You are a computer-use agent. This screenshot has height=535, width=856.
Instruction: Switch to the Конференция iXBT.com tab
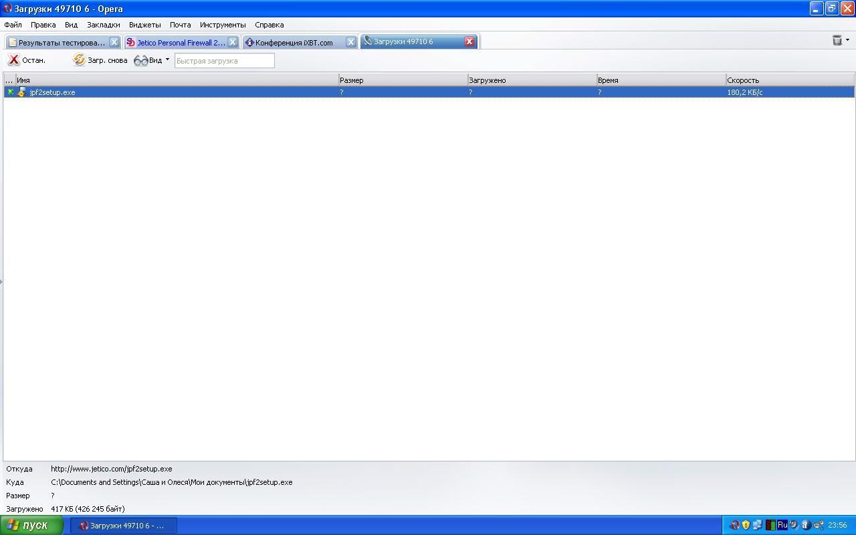294,42
